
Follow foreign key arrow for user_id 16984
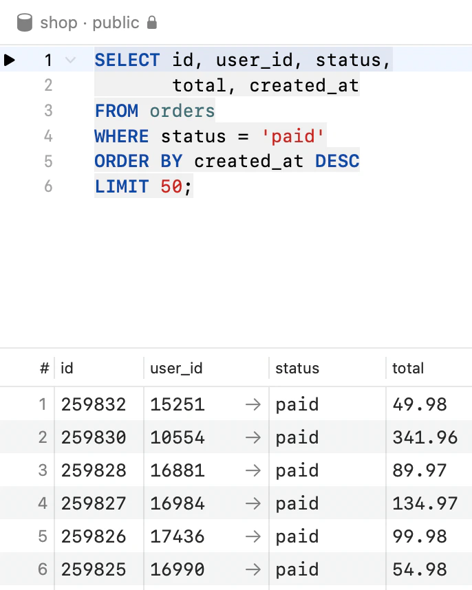(253, 503)
